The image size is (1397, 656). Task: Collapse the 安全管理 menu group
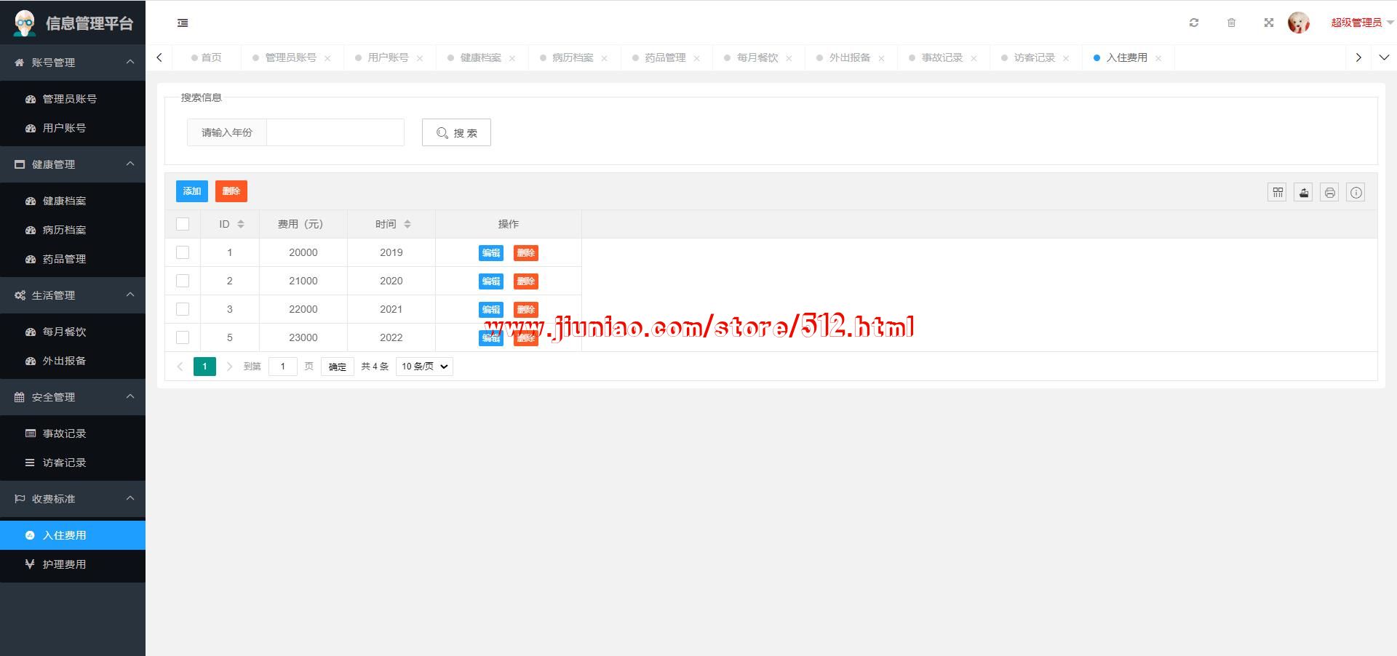(x=73, y=397)
